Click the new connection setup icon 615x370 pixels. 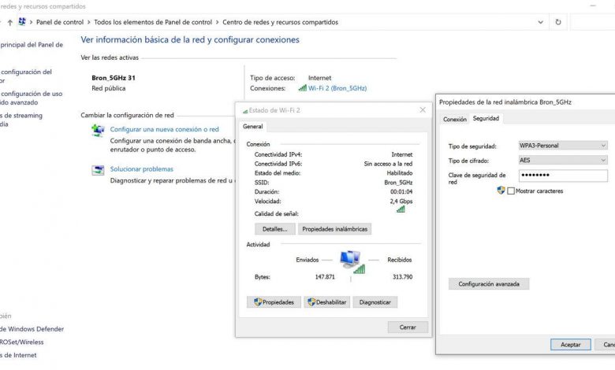coord(98,131)
